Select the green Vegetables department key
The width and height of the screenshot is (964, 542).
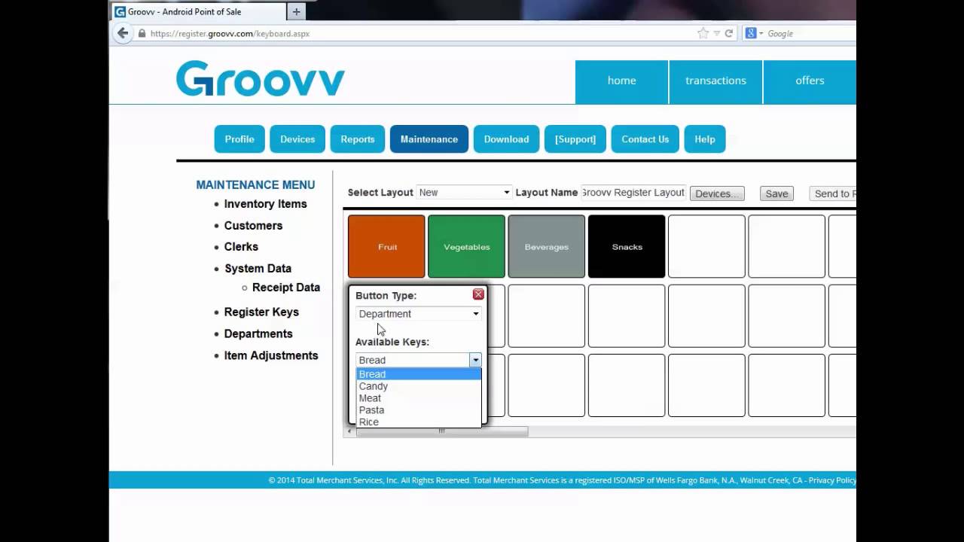click(467, 247)
